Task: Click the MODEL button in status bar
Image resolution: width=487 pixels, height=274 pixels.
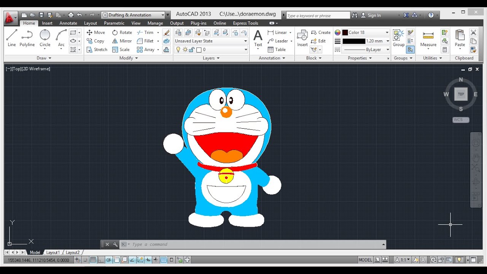Action: pos(365,260)
